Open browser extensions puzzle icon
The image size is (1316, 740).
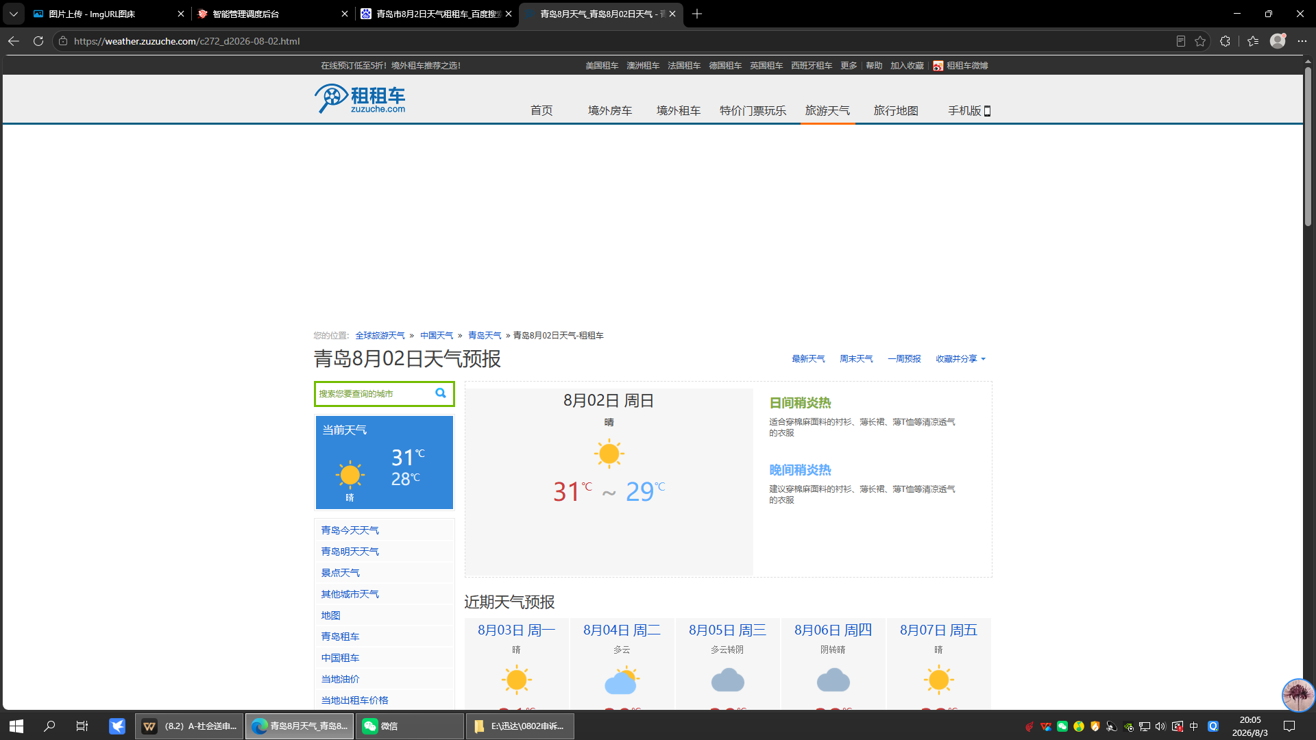coord(1225,41)
